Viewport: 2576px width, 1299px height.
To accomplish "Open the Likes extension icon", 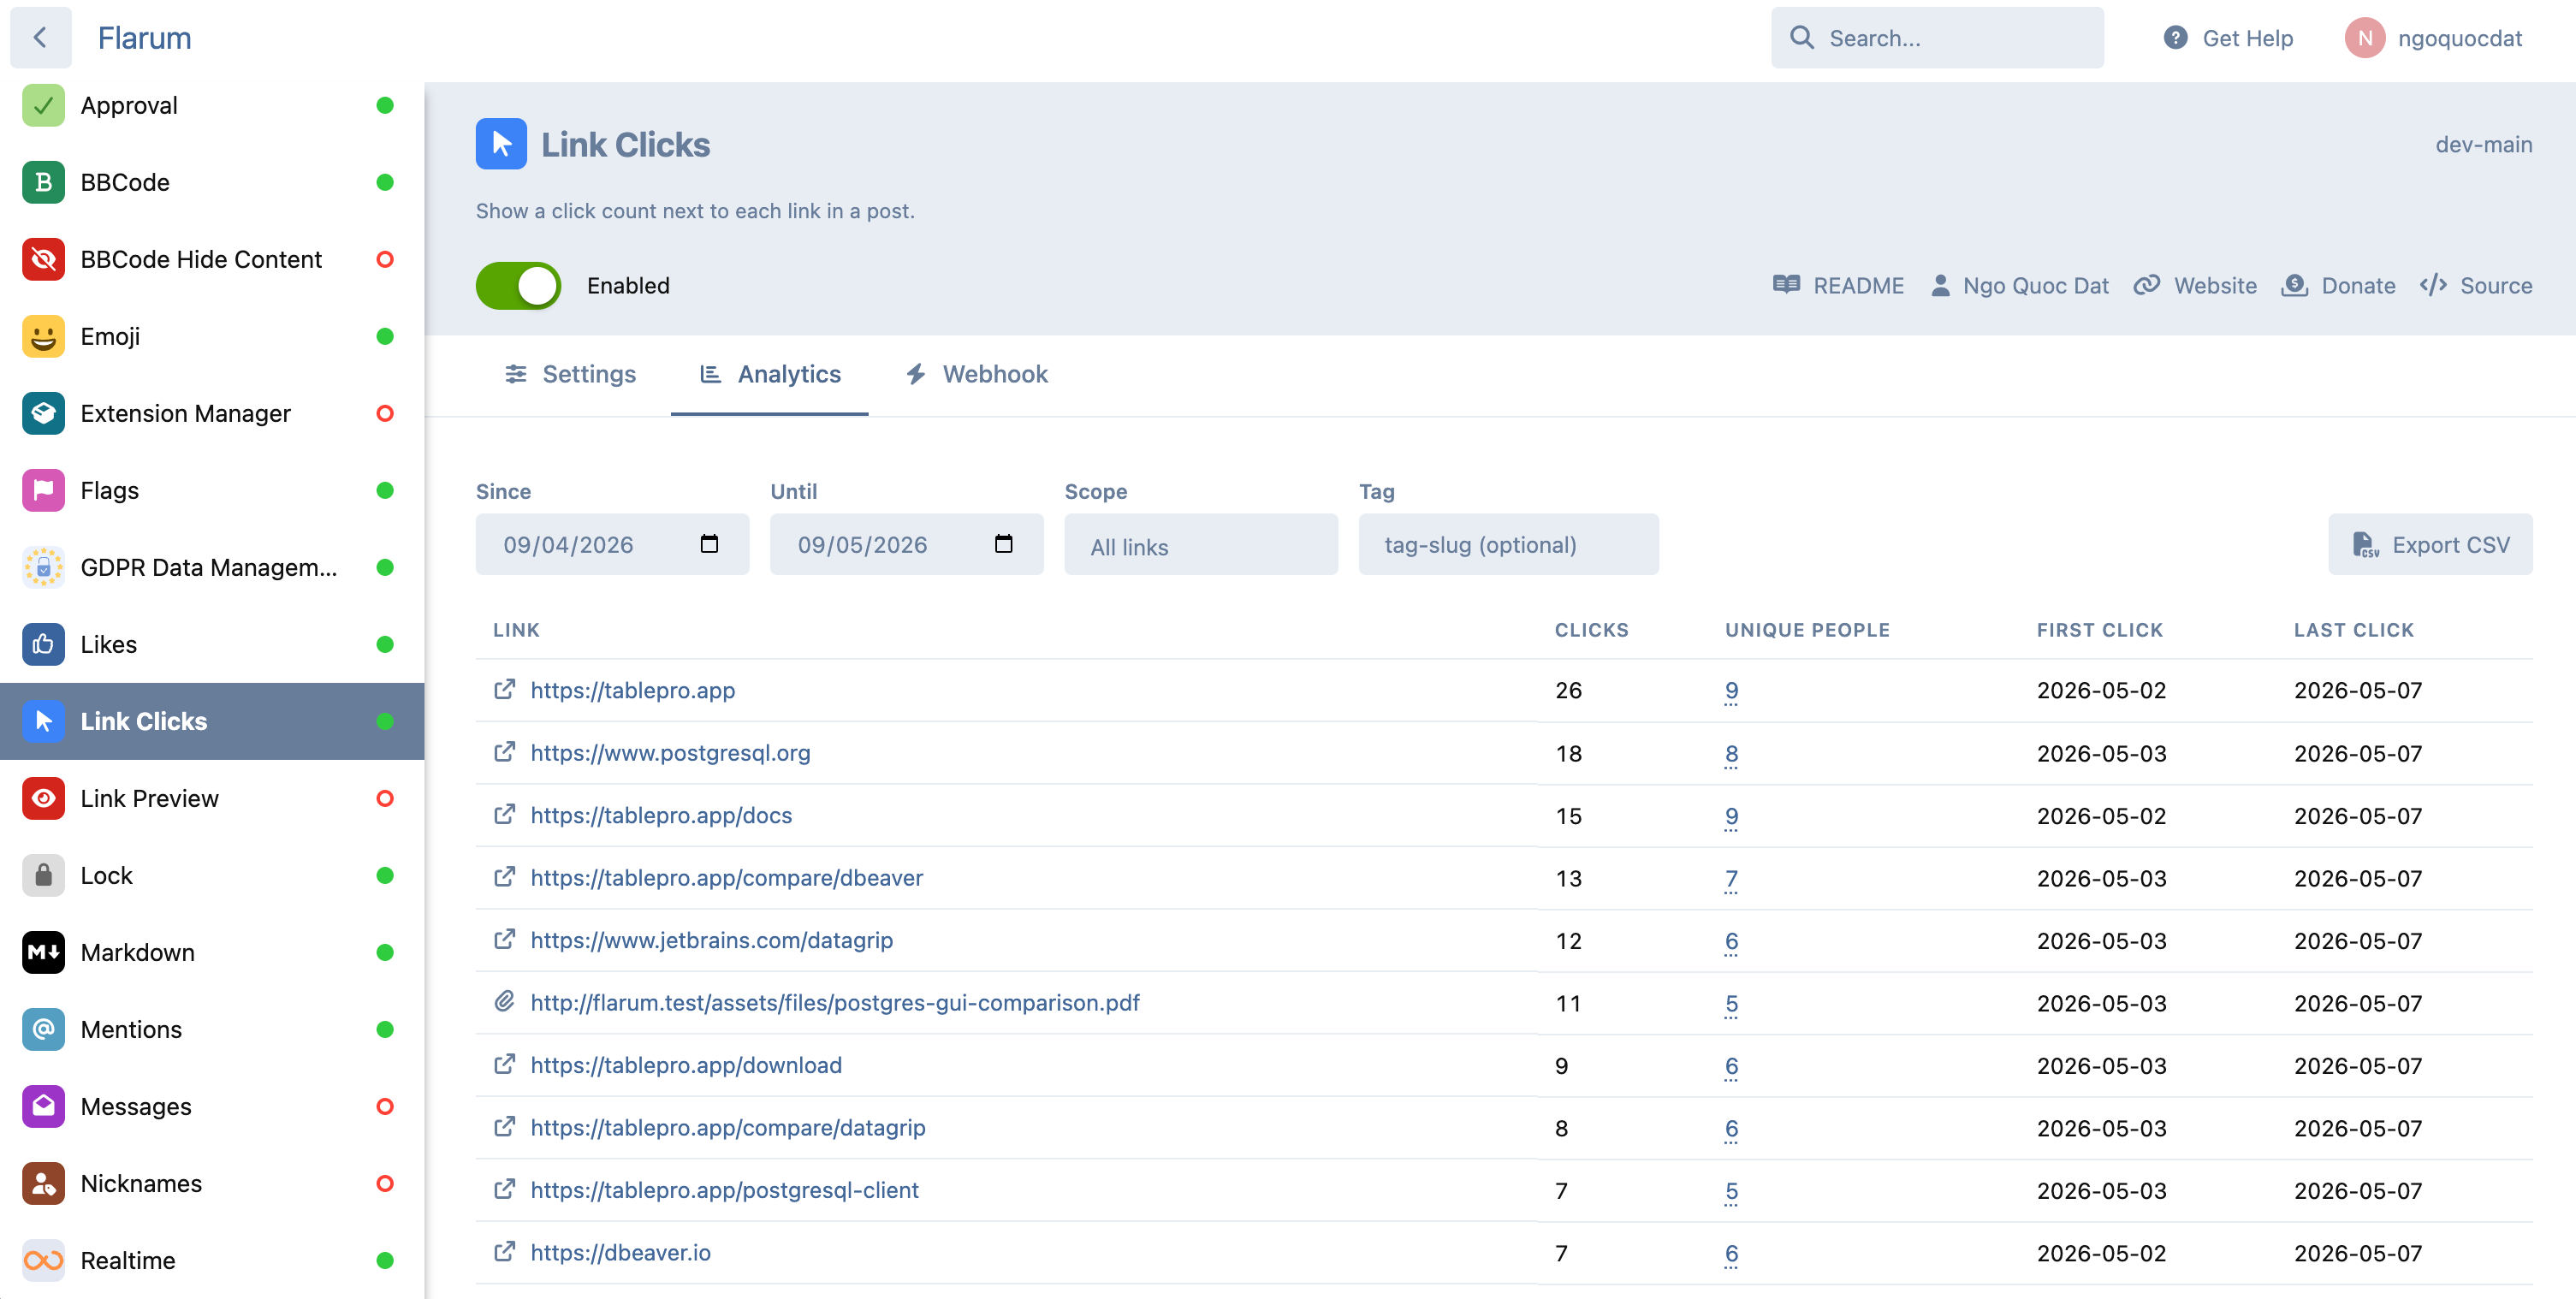I will pos(44,644).
